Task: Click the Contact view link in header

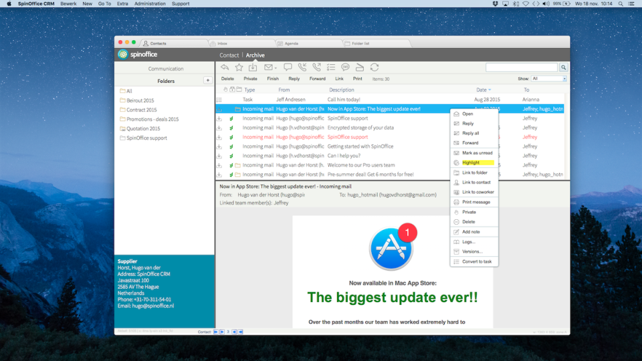Action: point(229,55)
